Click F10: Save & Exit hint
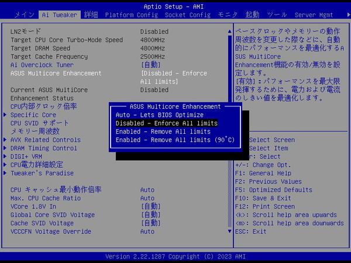 (263, 198)
